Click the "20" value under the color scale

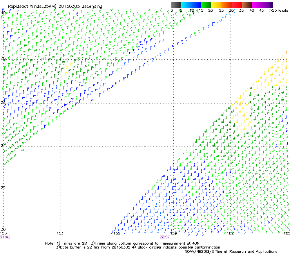210,11
